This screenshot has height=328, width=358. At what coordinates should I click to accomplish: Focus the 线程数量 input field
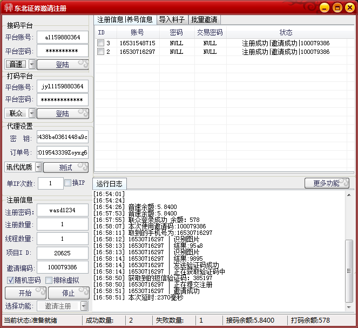pyautogui.click(x=63, y=239)
